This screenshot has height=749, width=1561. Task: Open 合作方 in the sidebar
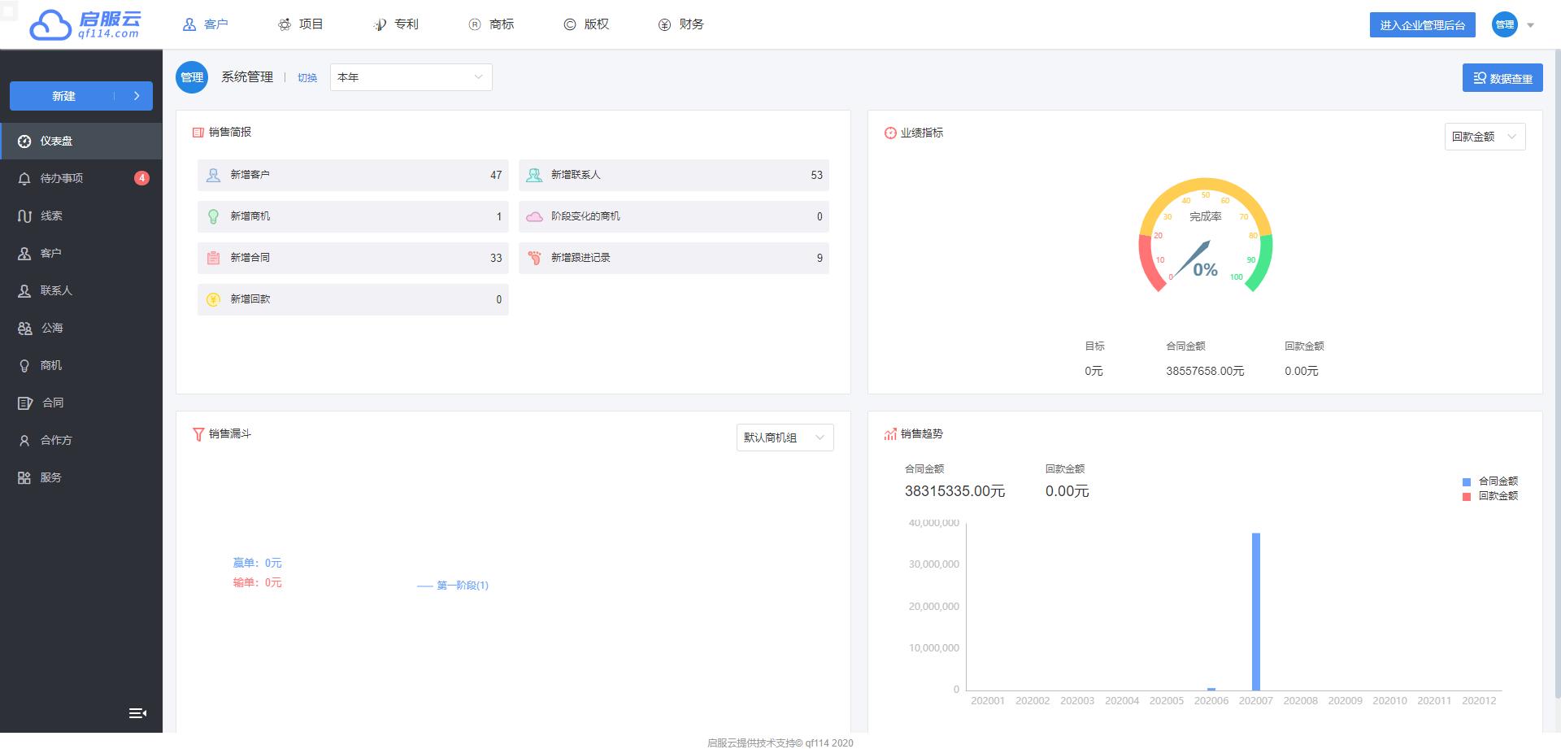(x=81, y=440)
